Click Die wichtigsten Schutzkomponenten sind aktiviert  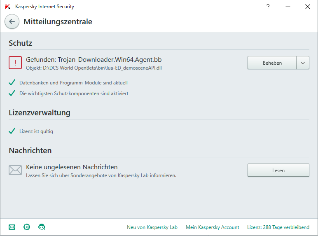click(x=74, y=93)
